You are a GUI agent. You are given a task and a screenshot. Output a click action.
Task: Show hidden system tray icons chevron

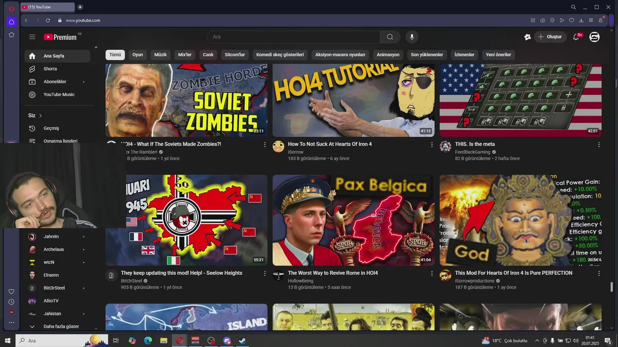point(537,341)
